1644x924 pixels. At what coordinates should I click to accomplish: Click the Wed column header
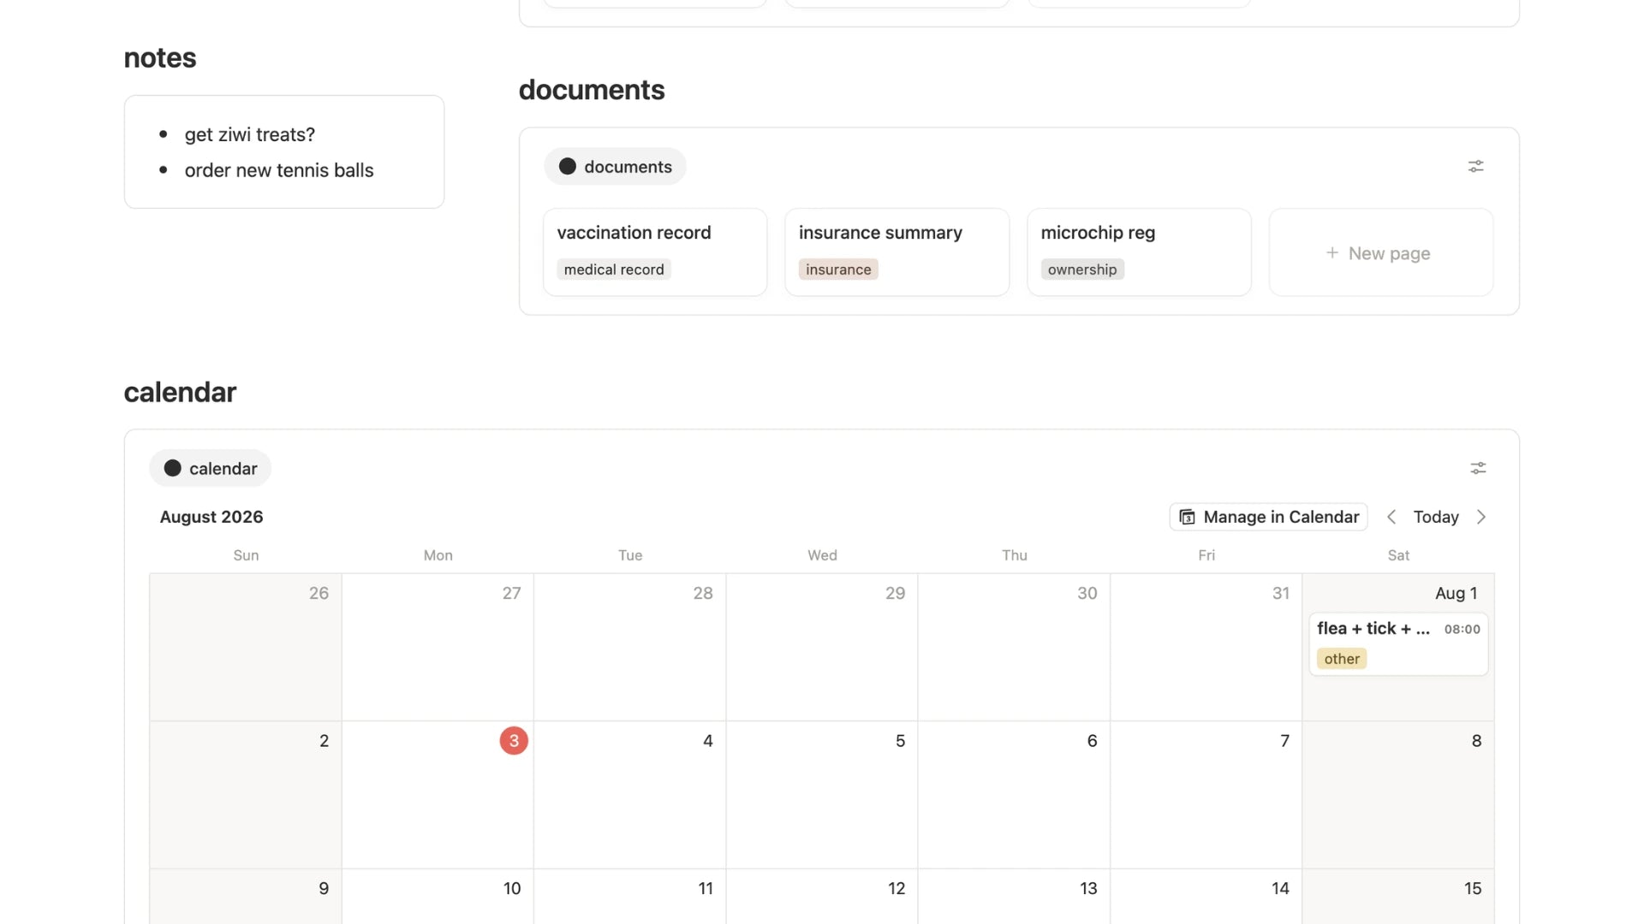coord(822,555)
